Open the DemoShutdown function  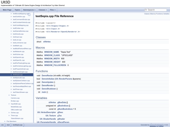coord(49,89)
